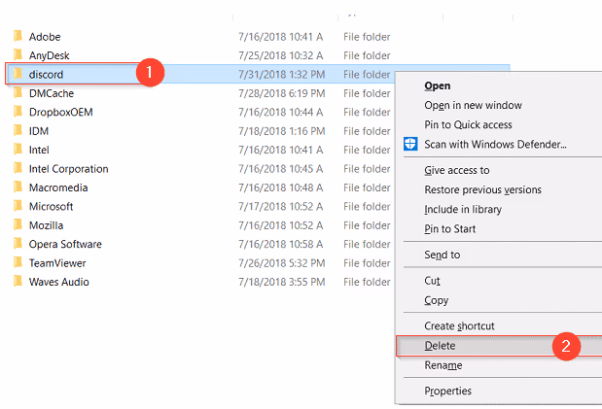Open the Send to submenu
The width and height of the screenshot is (602, 409).
pos(442,255)
